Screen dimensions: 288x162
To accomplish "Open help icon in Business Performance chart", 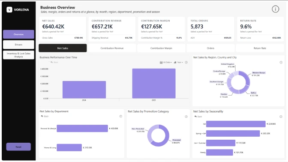I will click(186, 63).
